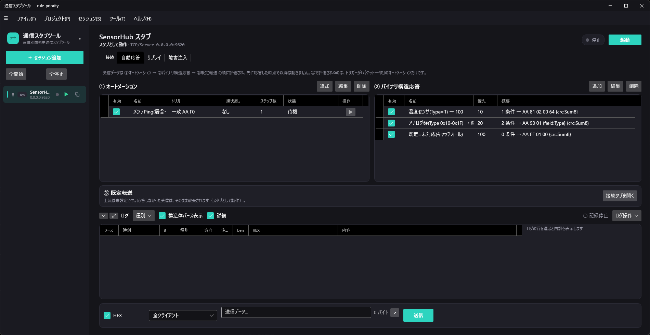Click the ステップ数 column header
The height and width of the screenshot is (335, 650).
click(x=270, y=101)
